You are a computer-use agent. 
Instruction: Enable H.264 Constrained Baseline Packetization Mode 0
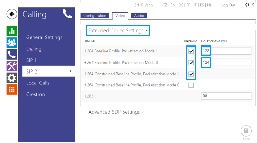pyautogui.click(x=191, y=85)
